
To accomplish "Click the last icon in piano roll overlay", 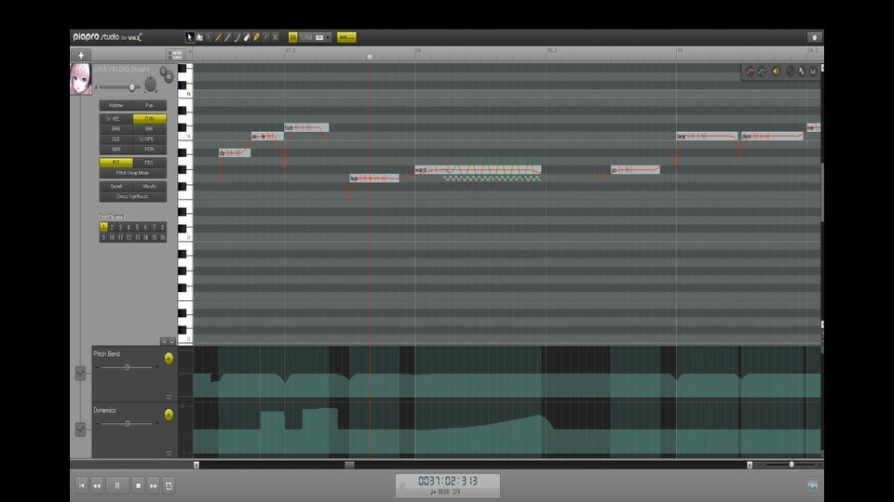I will (813, 72).
